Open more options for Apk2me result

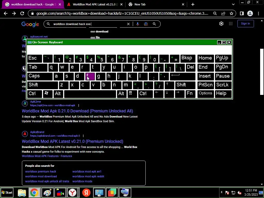point(79,105)
